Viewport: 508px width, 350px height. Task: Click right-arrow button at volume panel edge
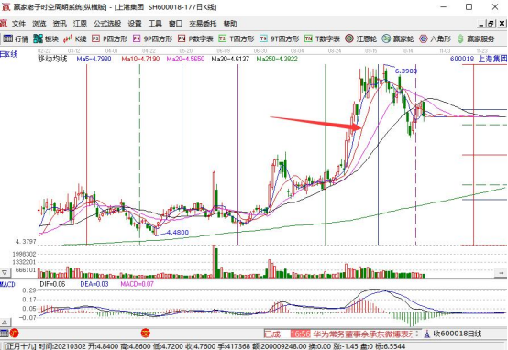(501, 273)
